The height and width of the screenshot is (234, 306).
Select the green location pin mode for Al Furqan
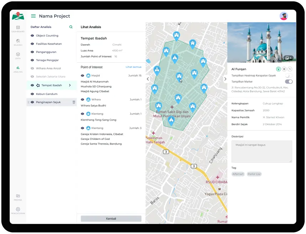[278, 69]
